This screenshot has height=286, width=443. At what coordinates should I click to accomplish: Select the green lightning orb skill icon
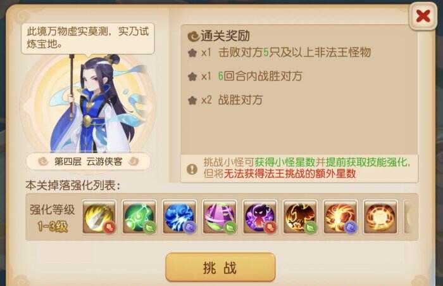139,217
